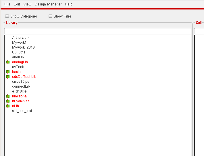The height and width of the screenshot is (156, 204).
Task: Click the rfLib library icon
Action: (8, 106)
